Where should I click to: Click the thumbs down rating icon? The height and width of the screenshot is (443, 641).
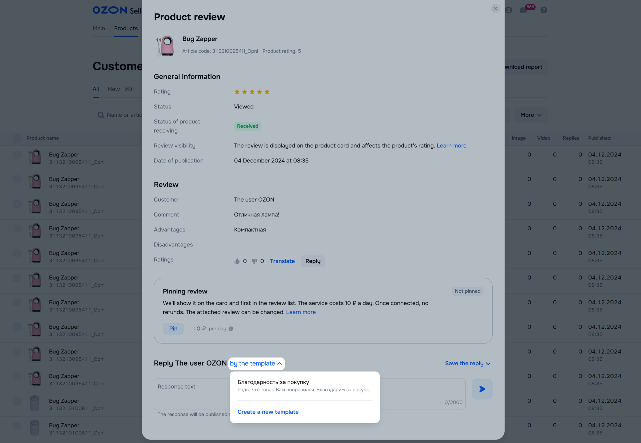[x=254, y=261]
